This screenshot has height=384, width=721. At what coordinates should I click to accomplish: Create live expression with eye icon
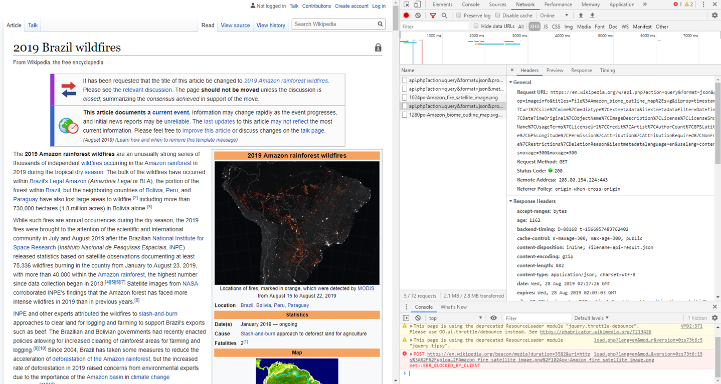[x=493, y=318]
